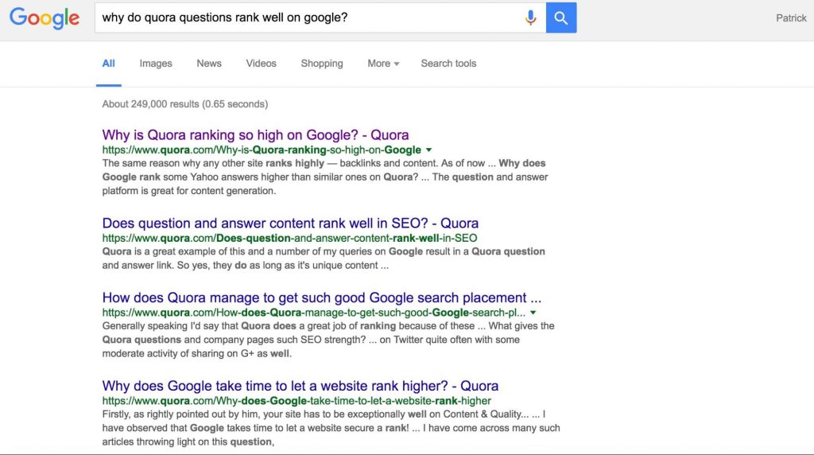Screen dimensions: 814x455
Task: Expand arrow beside How-does-Quora-manage URL
Action: pos(533,313)
